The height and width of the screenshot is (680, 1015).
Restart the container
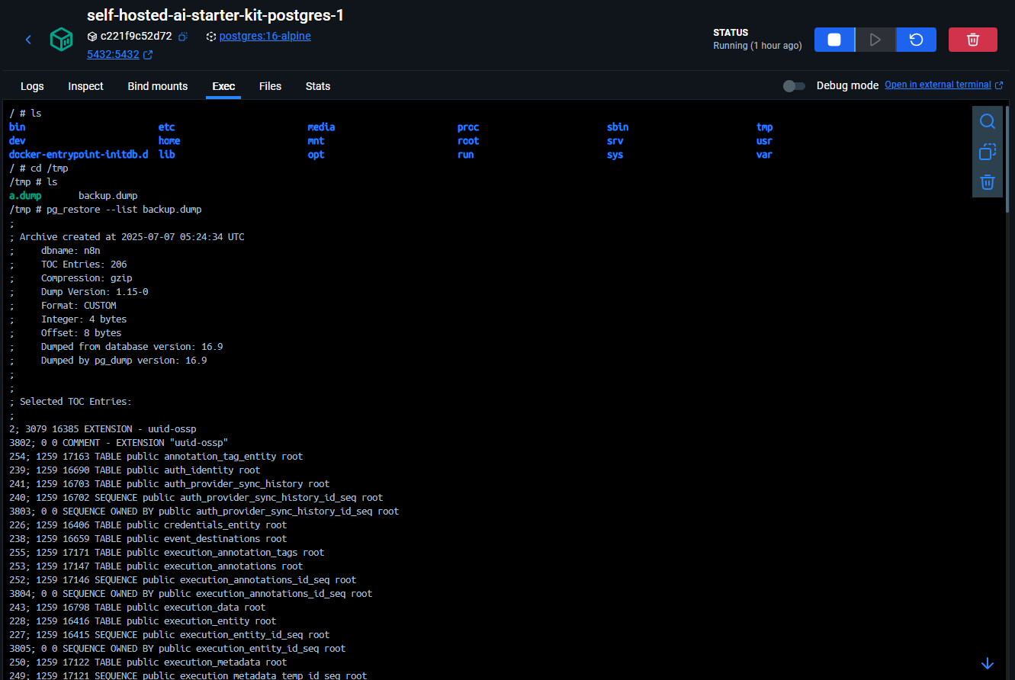click(916, 40)
